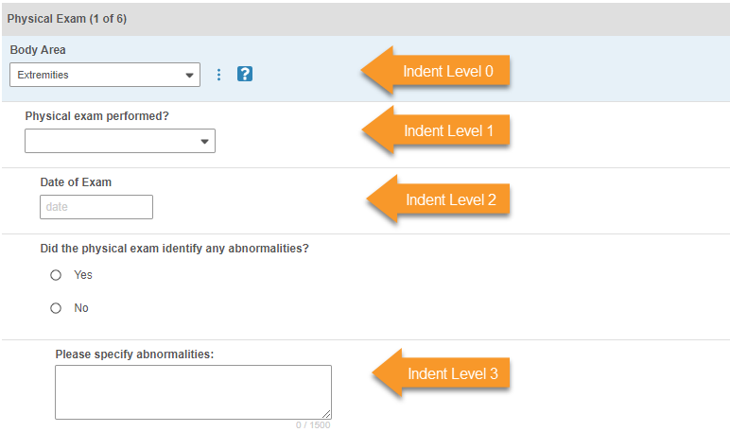The image size is (730, 432).
Task: Click the Physical exam performed? label
Action: (103, 117)
